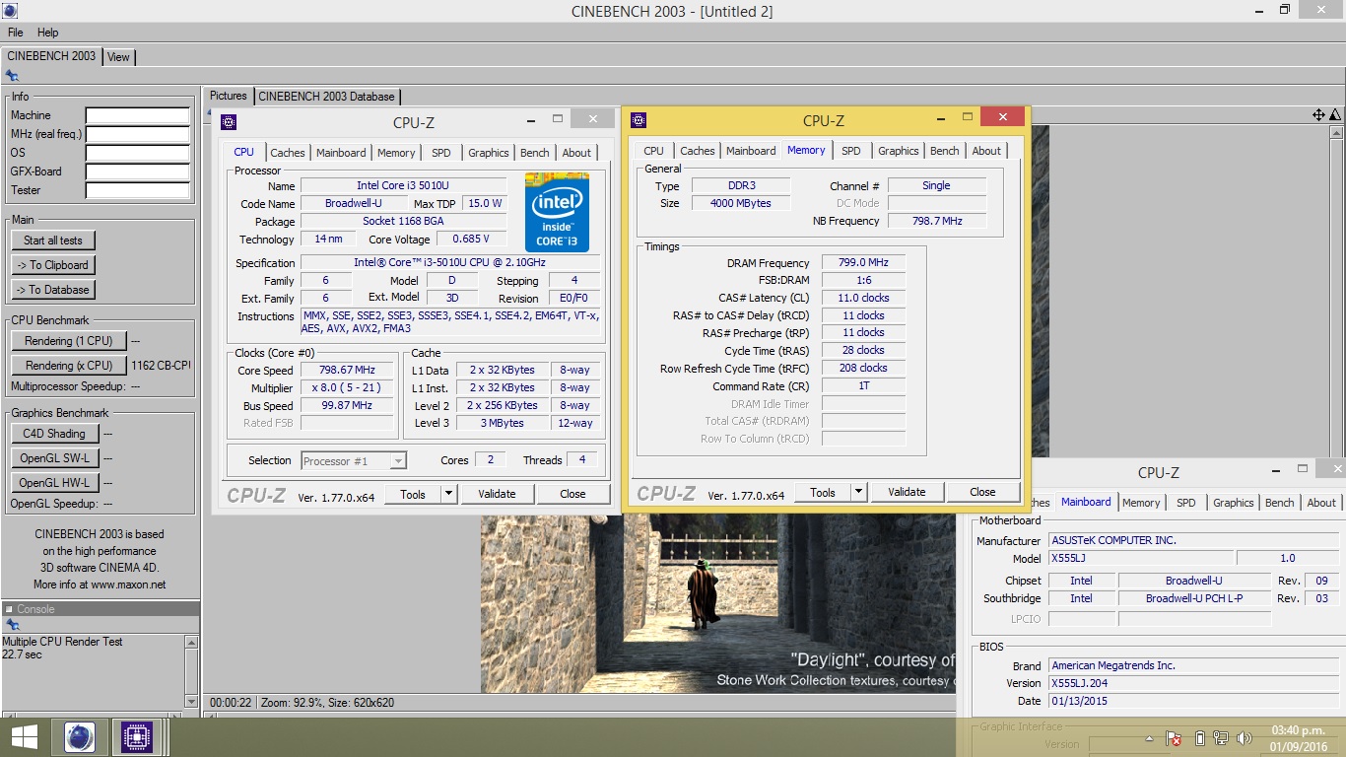Open Mainboard tab in CPU-Z Memory window
This screenshot has width=1346, height=757.
(x=751, y=151)
